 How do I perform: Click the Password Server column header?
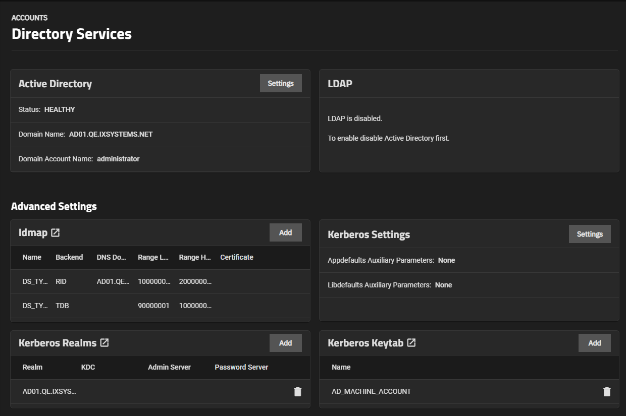241,368
